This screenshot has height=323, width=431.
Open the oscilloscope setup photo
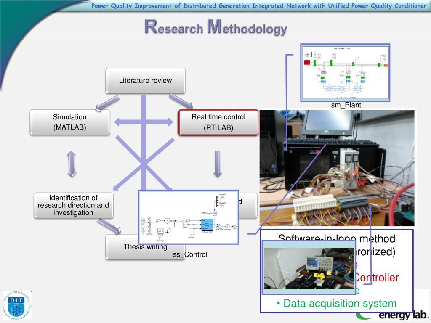click(x=309, y=267)
